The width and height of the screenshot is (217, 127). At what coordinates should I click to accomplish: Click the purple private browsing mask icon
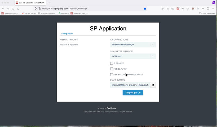214,3
